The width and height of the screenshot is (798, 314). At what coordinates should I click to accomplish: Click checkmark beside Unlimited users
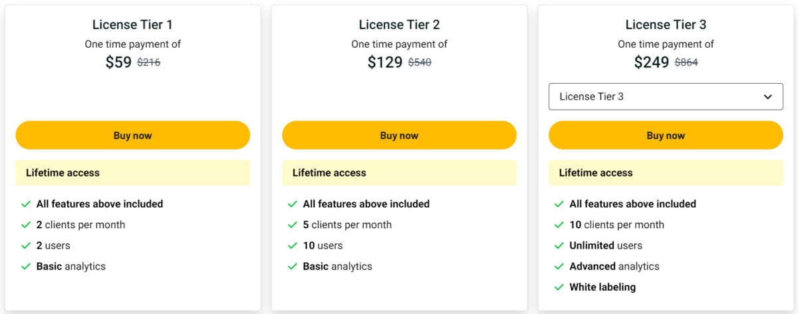pyautogui.click(x=558, y=245)
